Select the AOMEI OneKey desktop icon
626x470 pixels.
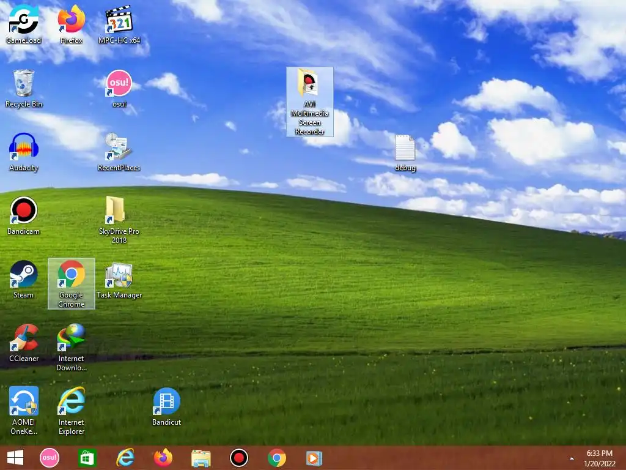[24, 411]
